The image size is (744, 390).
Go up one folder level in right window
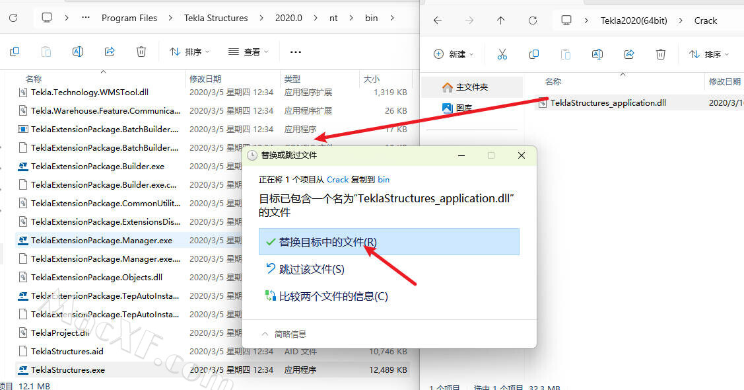(x=500, y=20)
